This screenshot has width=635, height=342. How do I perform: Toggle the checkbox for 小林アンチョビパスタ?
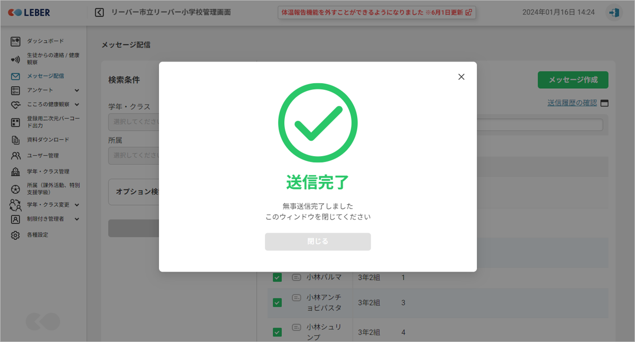(x=277, y=302)
